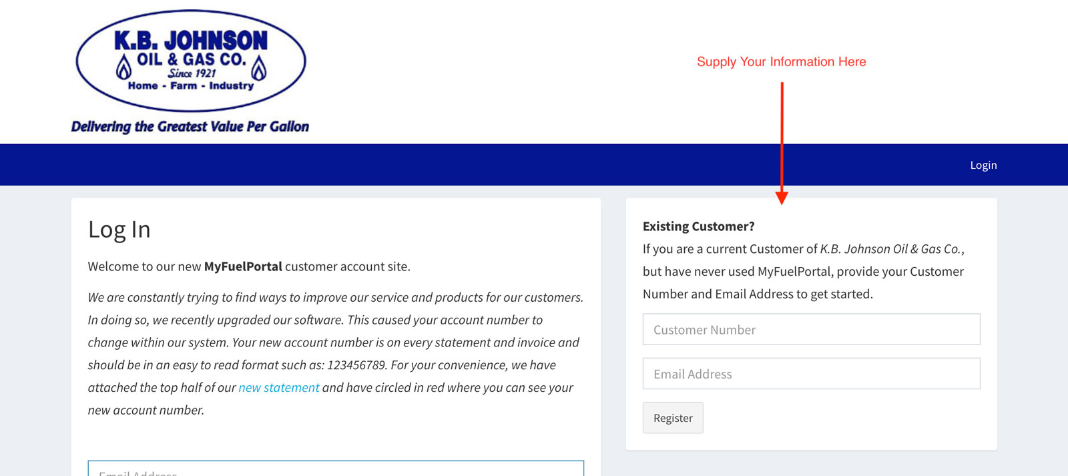
Task: Click 'Home - Farm - Industry' logo text
Action: tap(191, 85)
